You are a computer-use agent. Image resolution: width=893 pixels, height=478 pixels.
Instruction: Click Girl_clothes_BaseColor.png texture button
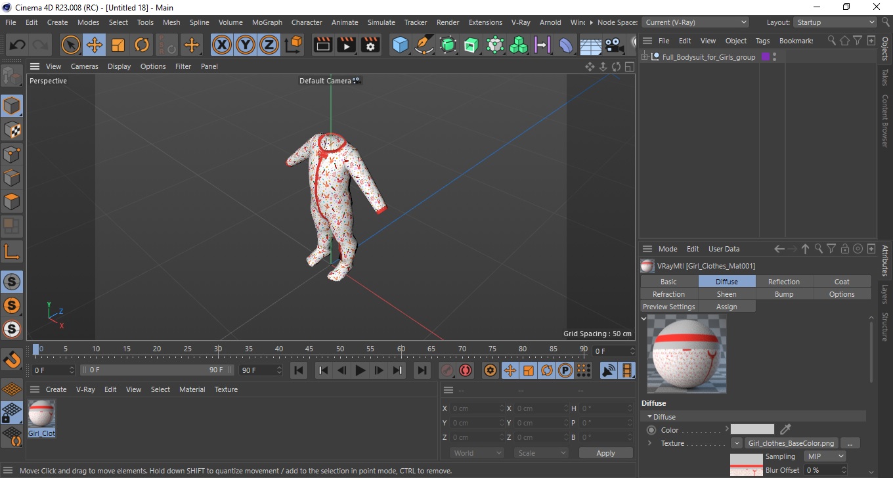(x=791, y=443)
